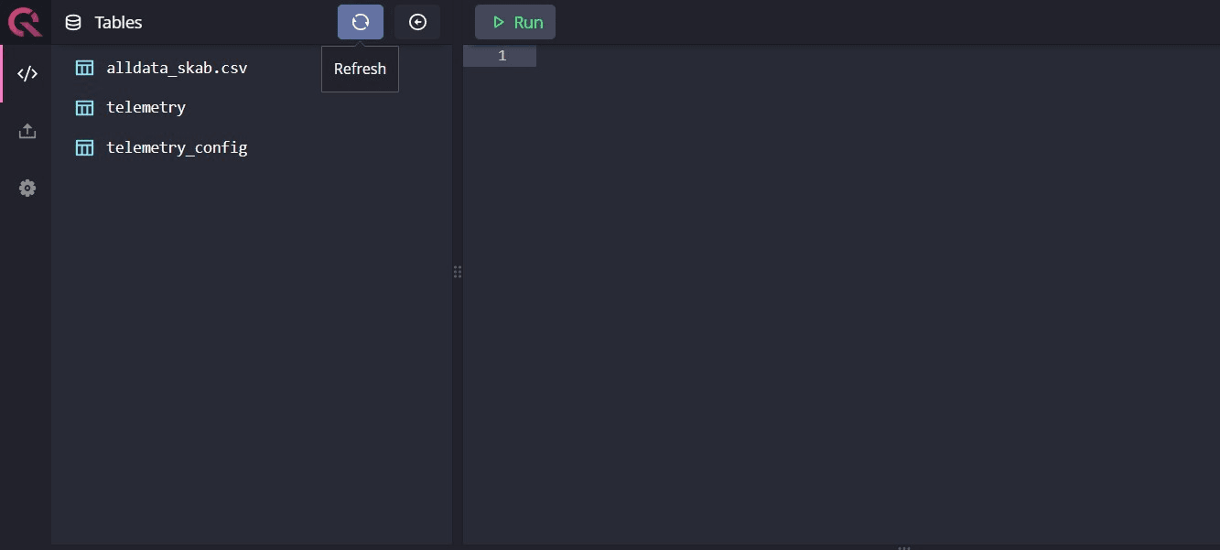Click the bottom horizontal splitter handle
This screenshot has width=1220, height=550.
(903, 547)
